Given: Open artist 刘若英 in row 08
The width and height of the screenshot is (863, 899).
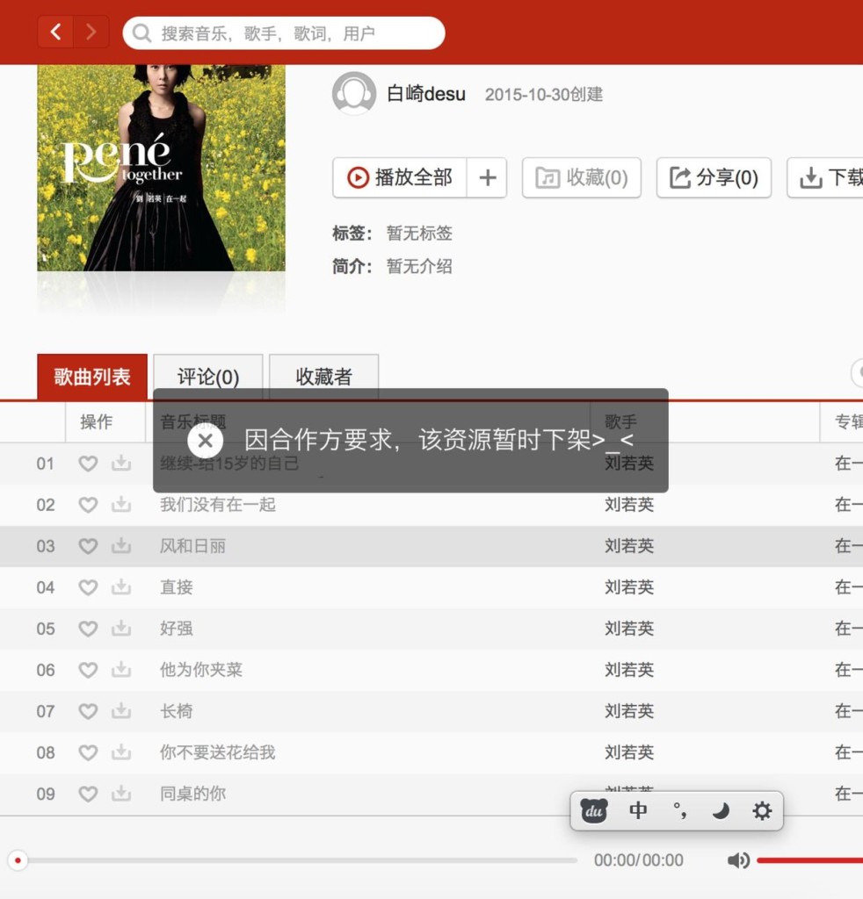Looking at the screenshot, I should click(629, 752).
